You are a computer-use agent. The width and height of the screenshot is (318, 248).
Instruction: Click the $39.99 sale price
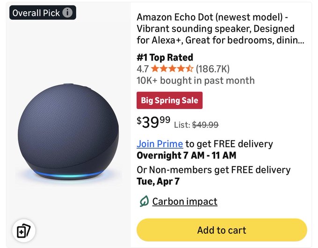154,123
